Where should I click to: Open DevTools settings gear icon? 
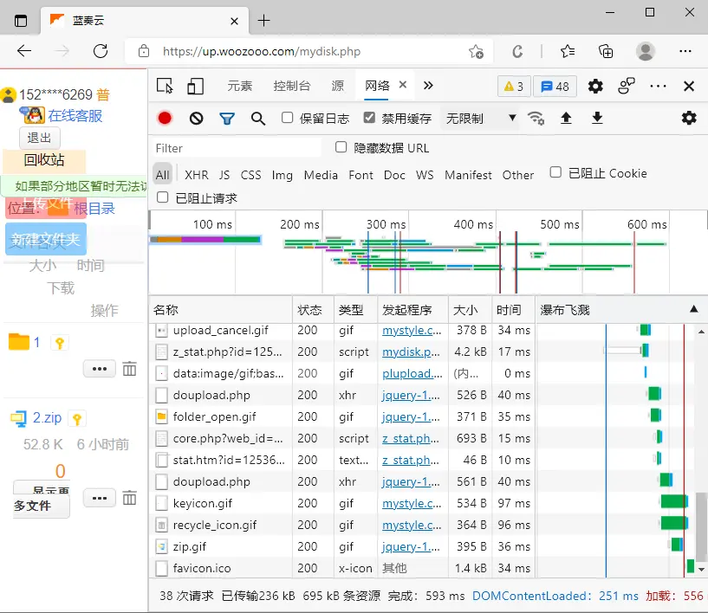pos(595,86)
